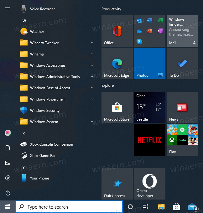Open Spotify in the Play folder tile
Image resolution: width=203 pixels, height=213 pixels.
pyautogui.click(x=182, y=130)
